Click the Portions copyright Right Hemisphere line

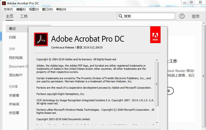pyautogui.click(x=61, y=94)
